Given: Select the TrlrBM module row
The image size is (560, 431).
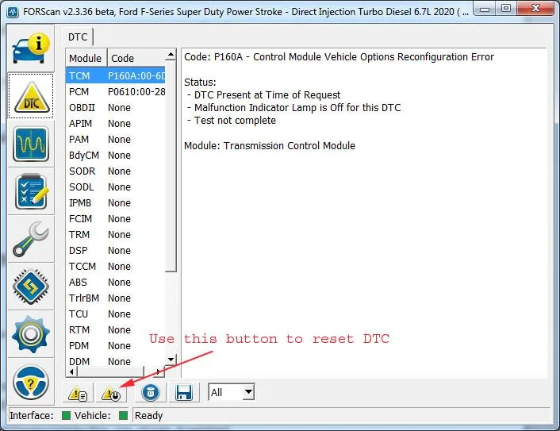Looking at the screenshot, I should click(115, 298).
